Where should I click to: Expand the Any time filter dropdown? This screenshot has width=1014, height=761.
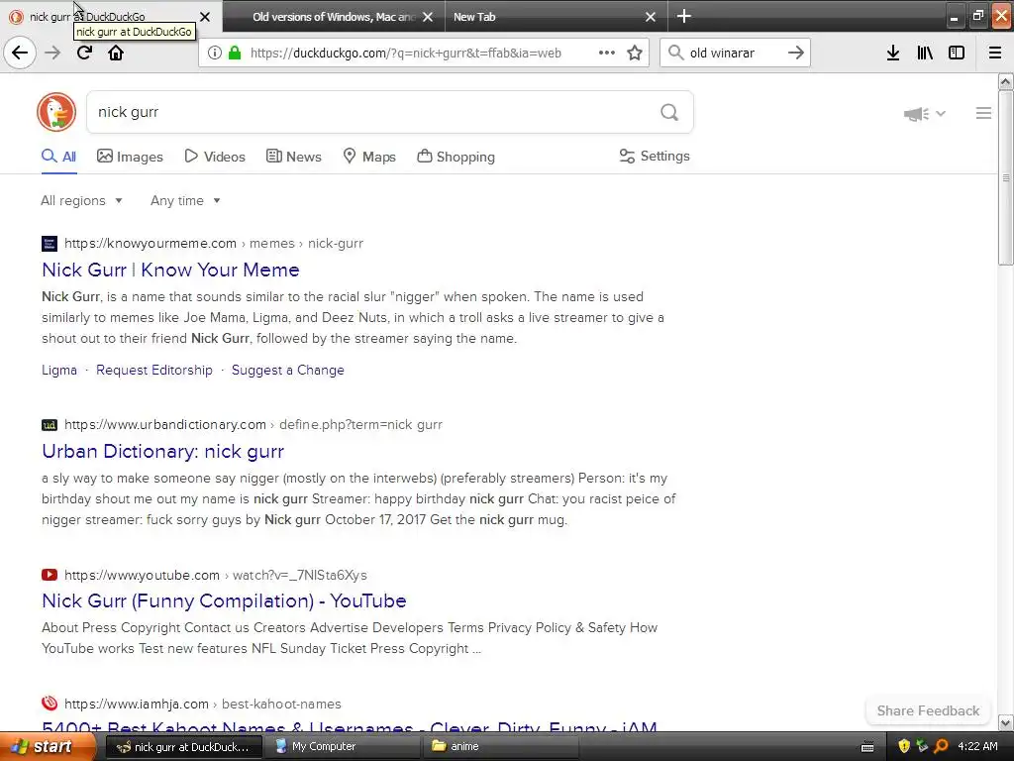(185, 200)
